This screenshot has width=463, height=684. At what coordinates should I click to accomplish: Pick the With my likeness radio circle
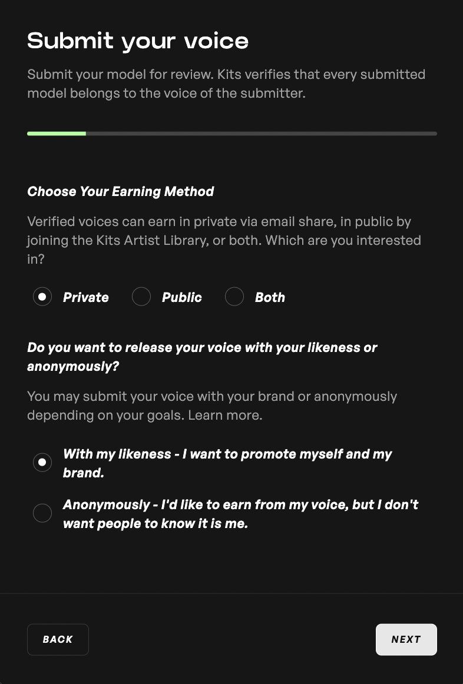[42, 463]
